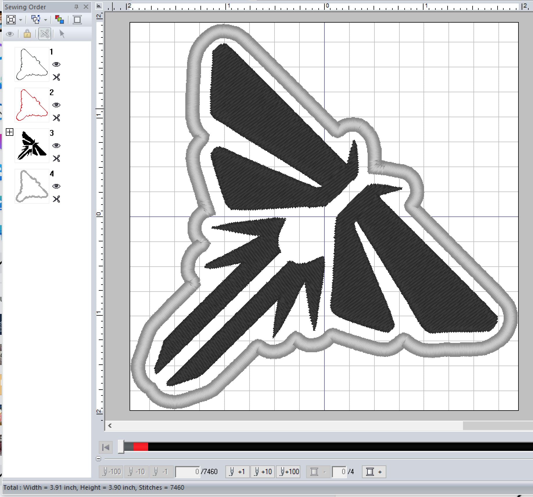
Task: Click the thread spool icon in panel toolbar
Action: (77, 20)
